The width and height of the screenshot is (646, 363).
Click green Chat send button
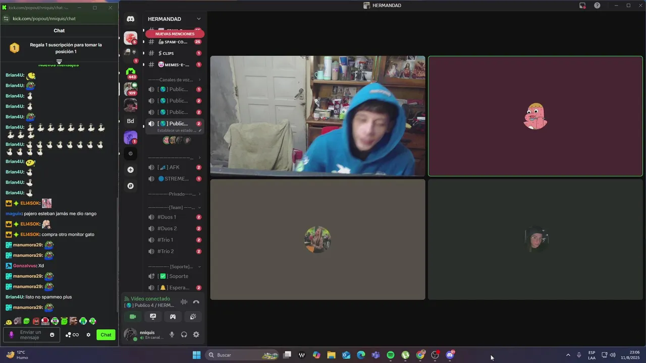click(106, 335)
